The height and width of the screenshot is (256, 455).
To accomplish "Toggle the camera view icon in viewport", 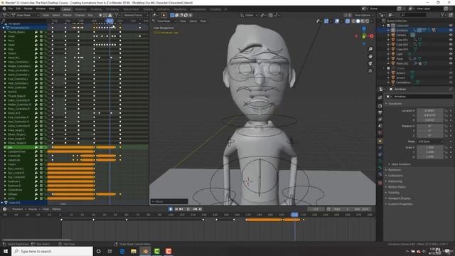I will 370,63.
